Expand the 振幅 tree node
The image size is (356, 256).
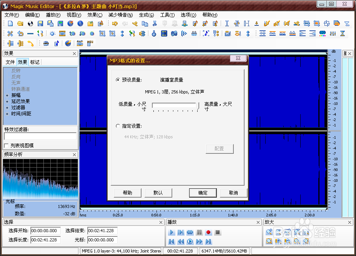(7, 95)
